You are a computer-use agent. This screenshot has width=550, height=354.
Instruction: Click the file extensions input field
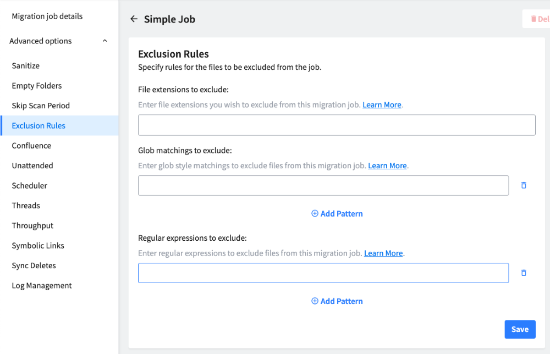click(337, 125)
